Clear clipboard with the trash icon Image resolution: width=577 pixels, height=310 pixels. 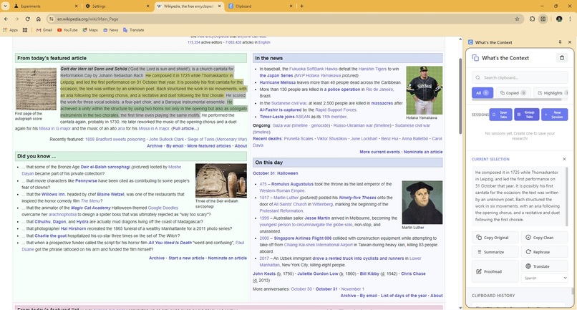coord(561,58)
